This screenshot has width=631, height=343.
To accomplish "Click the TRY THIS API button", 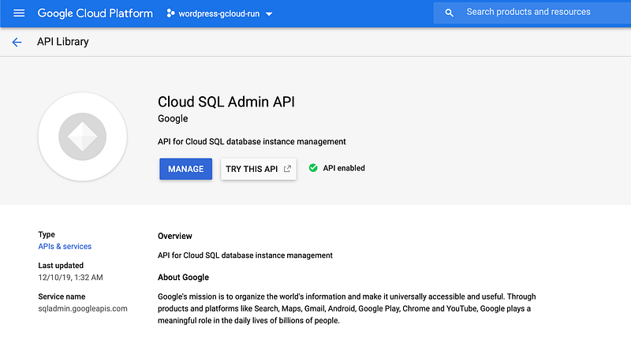I will click(x=259, y=169).
